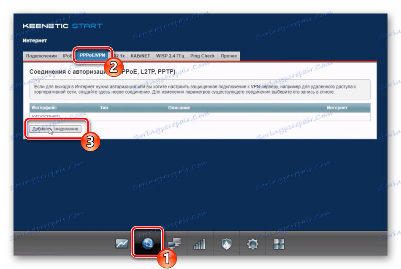This screenshot has width=401, height=269.
Task: Click the Добавить соединение button
Action: coord(55,129)
